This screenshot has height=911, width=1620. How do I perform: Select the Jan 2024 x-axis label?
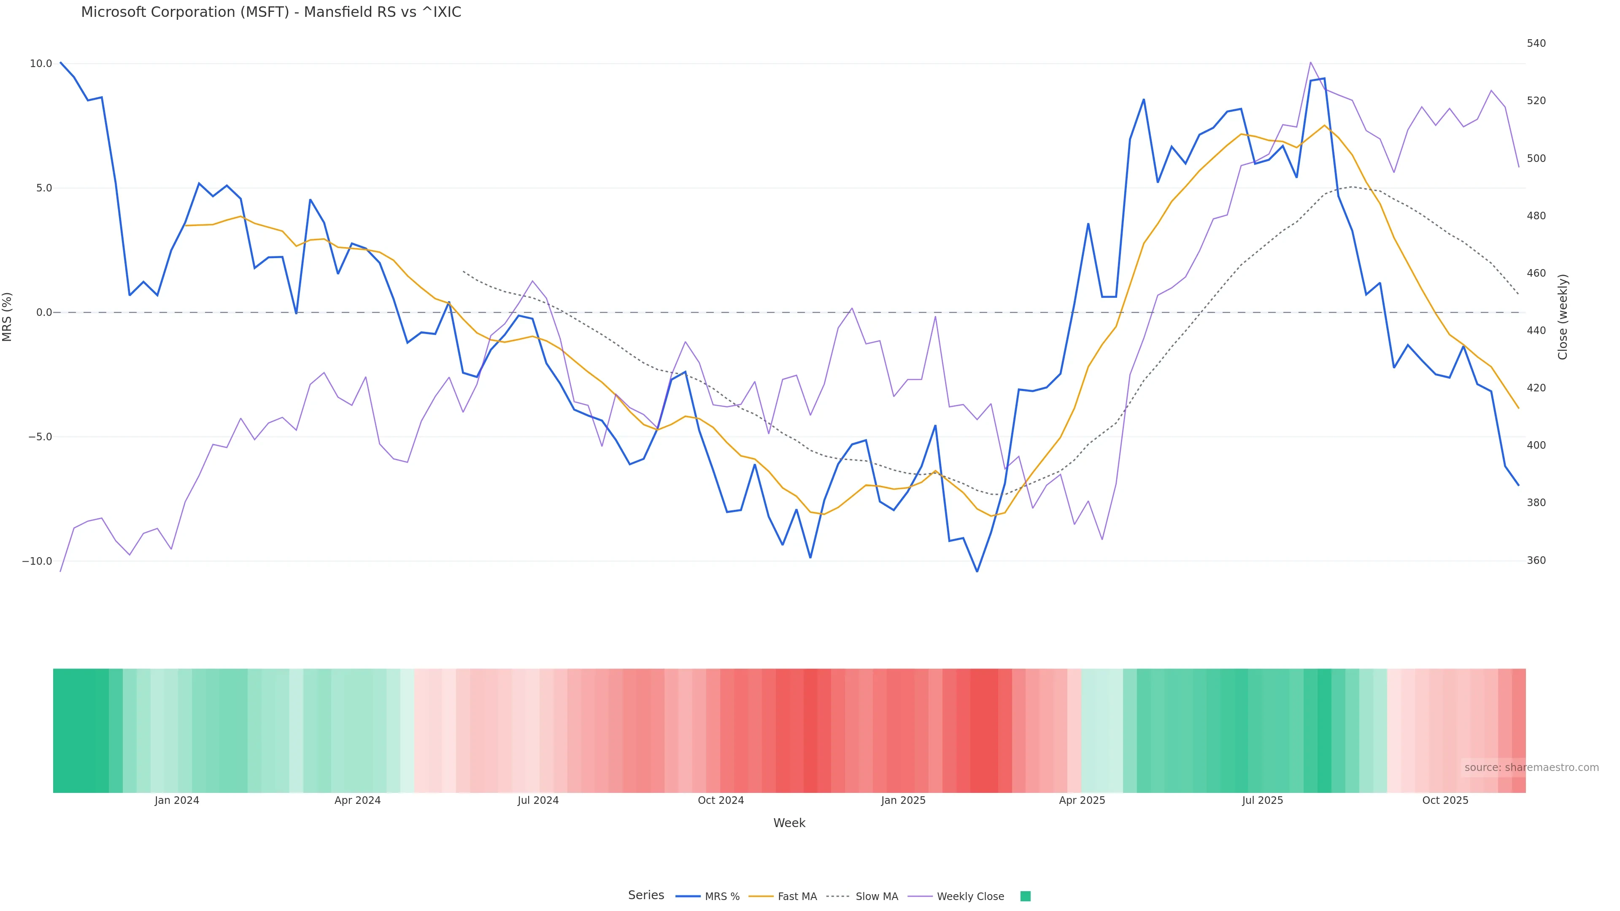coord(177,801)
